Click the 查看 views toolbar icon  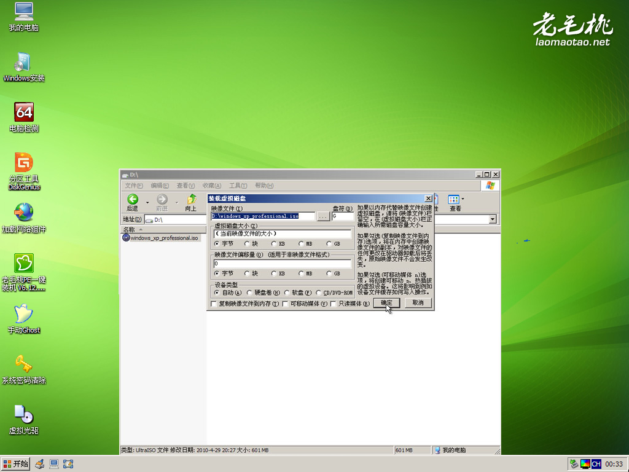click(x=454, y=202)
